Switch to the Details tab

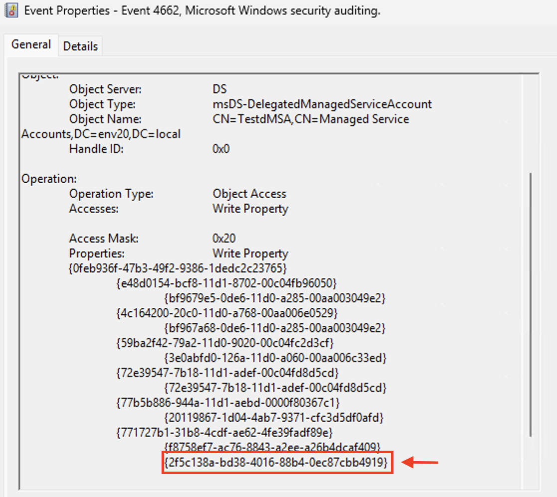point(80,46)
